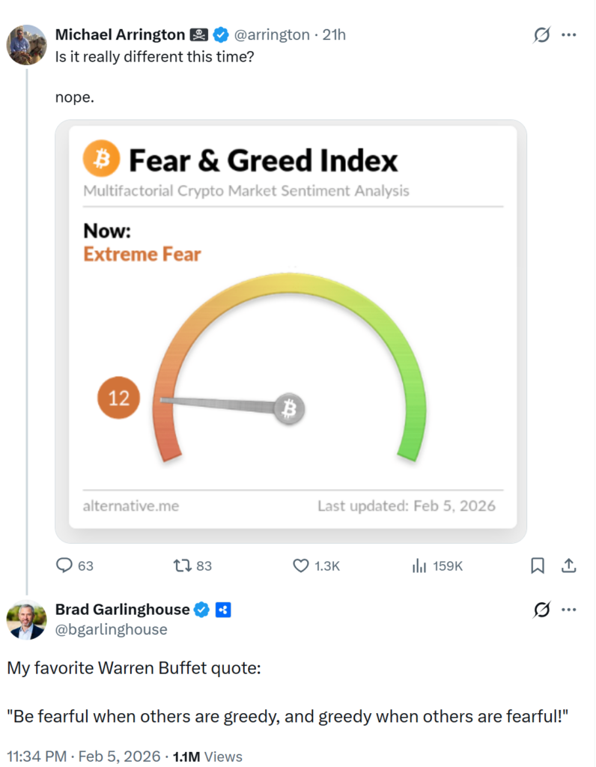This screenshot has height=767, width=596.
Task: Bookmark Michael Arrington's post
Action: pyautogui.click(x=538, y=566)
